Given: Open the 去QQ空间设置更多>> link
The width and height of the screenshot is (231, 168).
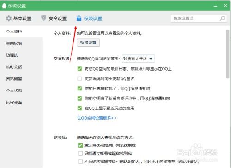Looking at the screenshot, I should (x=97, y=118).
